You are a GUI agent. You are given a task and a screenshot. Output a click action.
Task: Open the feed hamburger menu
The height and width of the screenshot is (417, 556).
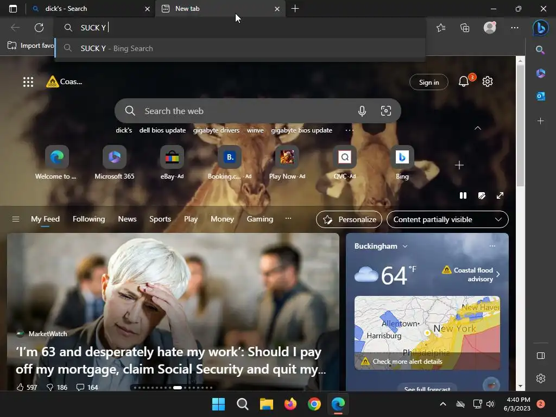click(x=16, y=219)
